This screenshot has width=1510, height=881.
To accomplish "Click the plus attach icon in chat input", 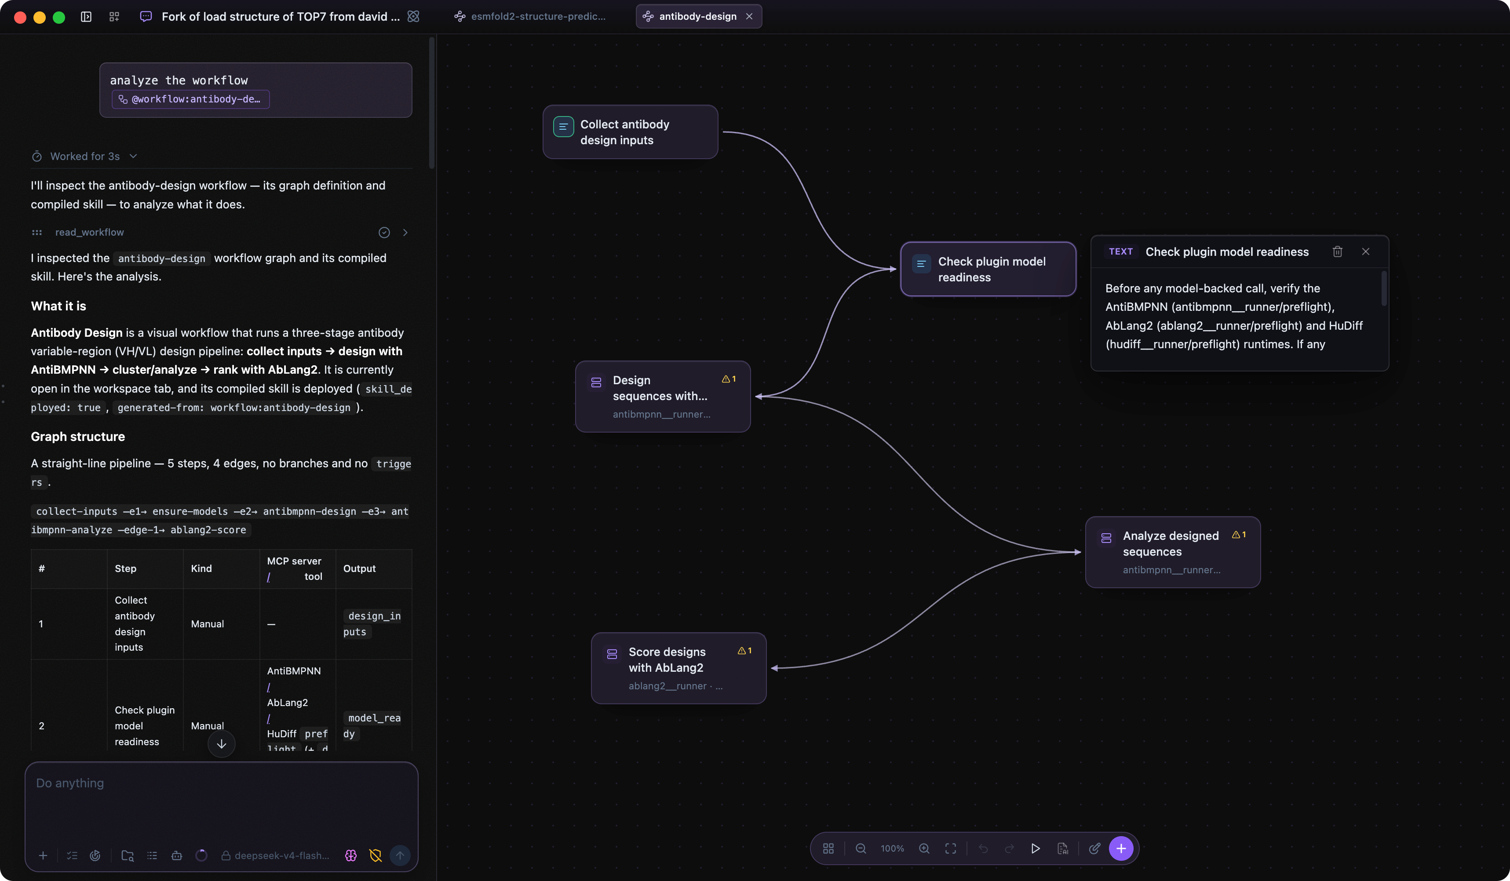I will click(x=43, y=856).
